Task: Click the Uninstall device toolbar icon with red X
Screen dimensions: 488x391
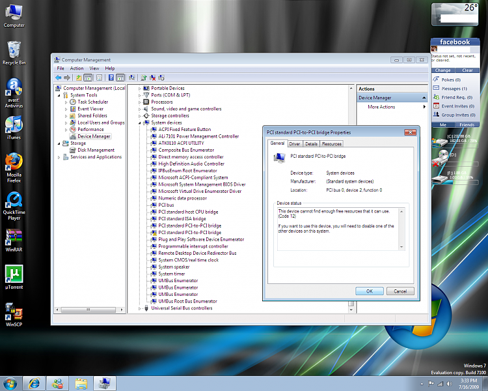Action: pyautogui.click(x=152, y=78)
